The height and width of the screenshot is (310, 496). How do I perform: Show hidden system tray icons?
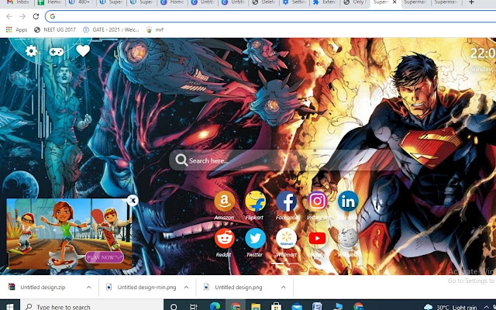click(x=487, y=307)
